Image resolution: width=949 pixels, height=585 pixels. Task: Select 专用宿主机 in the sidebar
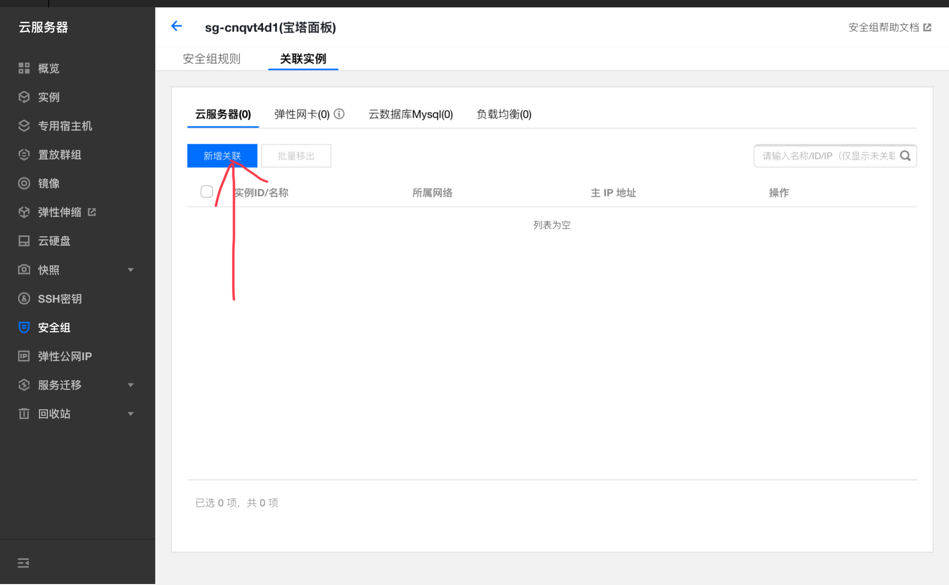(x=65, y=126)
